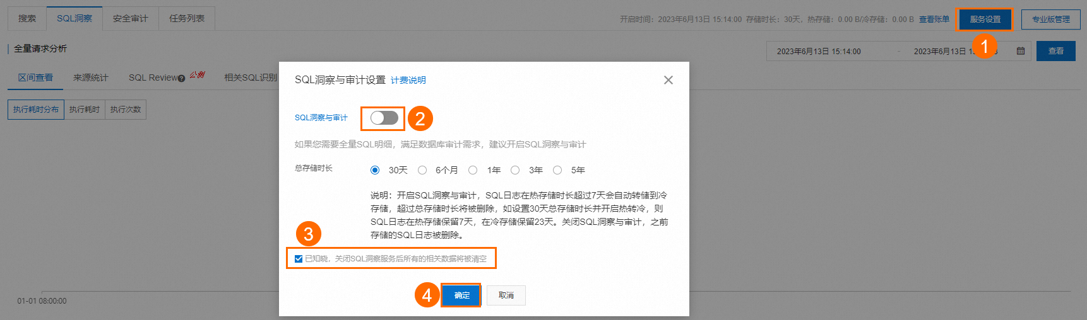Click the SQL Review help question icon
The height and width of the screenshot is (320, 1087).
pyautogui.click(x=182, y=78)
